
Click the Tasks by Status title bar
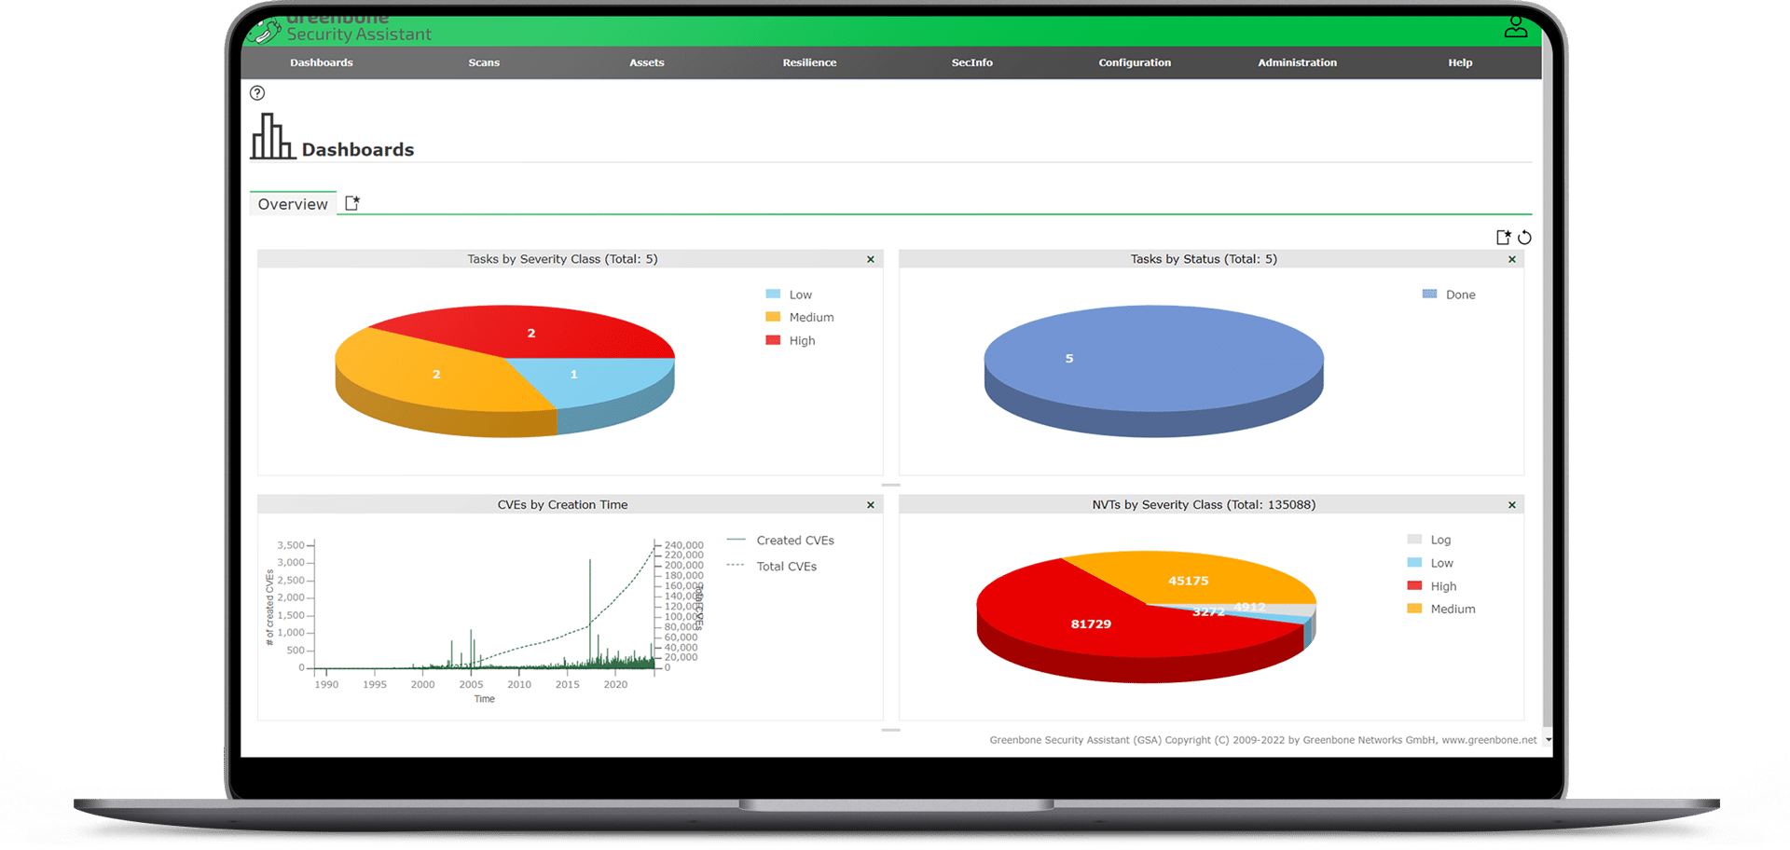(1204, 259)
